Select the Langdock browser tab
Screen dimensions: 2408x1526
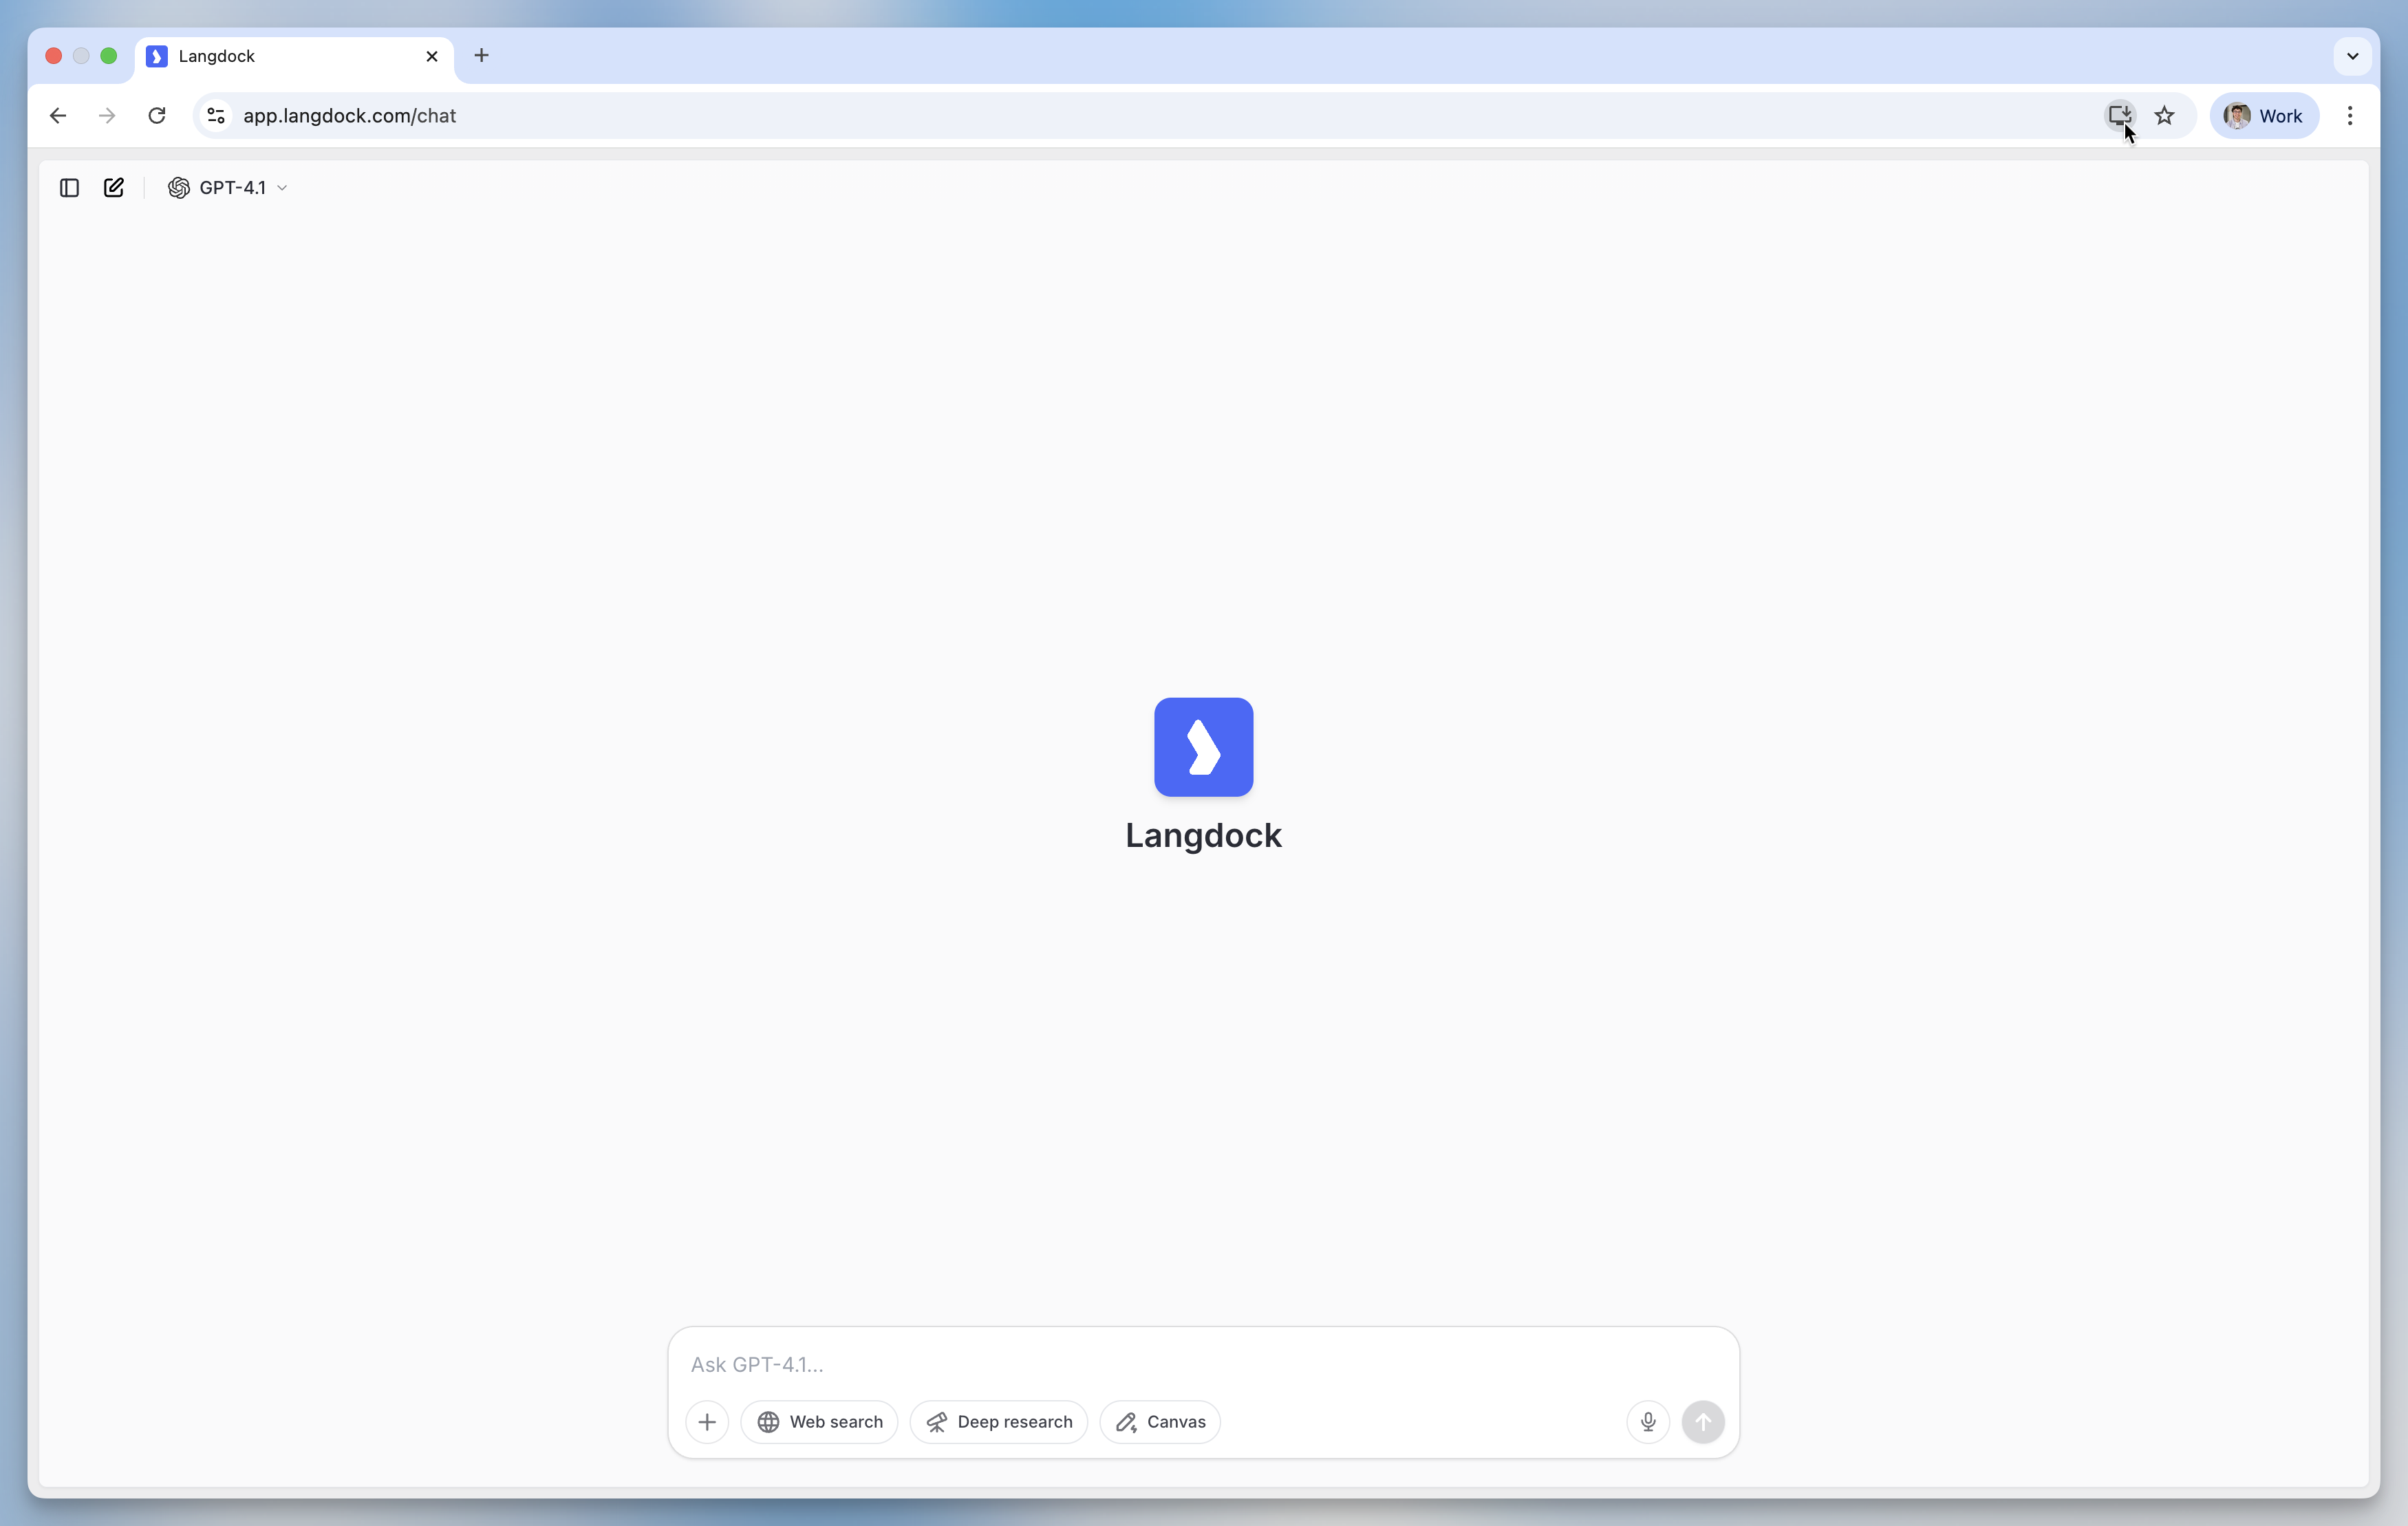[290, 56]
